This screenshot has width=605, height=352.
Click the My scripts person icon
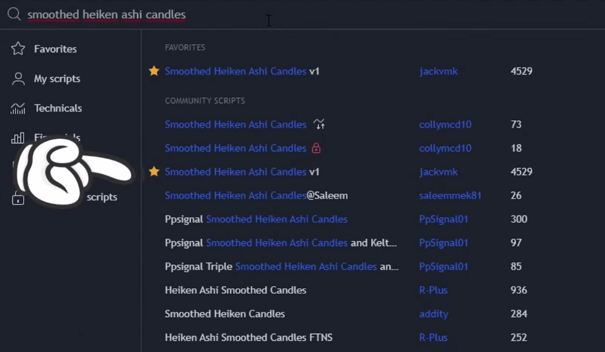tap(18, 78)
